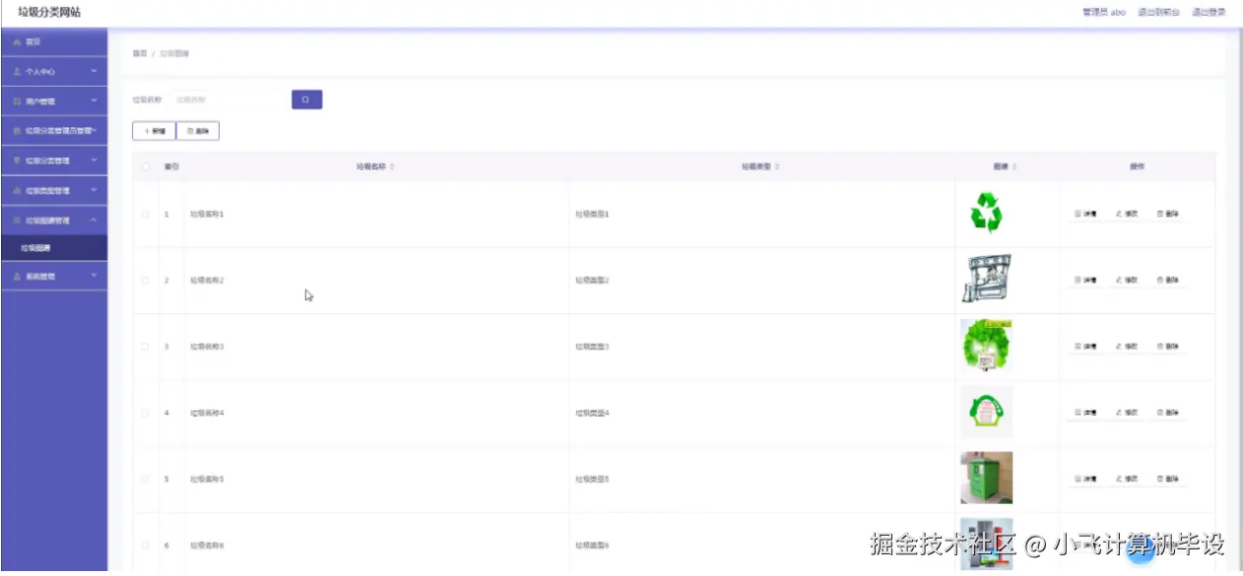Click 删除 trash for 垃圾名称5 row
Image resolution: width=1243 pixels, height=576 pixels.
pos(1168,480)
